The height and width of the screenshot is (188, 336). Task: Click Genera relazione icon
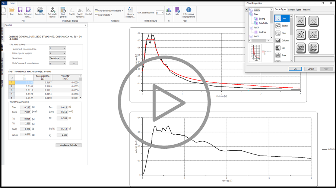pyautogui.click(x=130, y=12)
